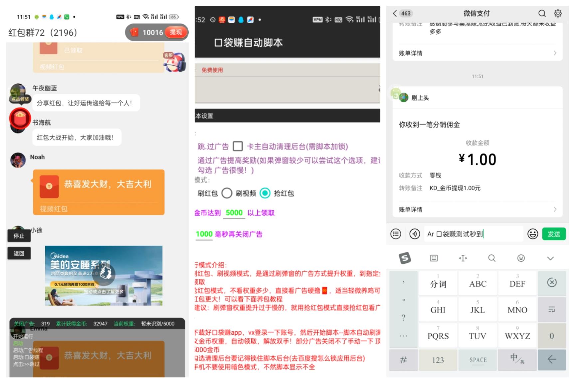Collapse the keyboard with the down chevron

550,258
